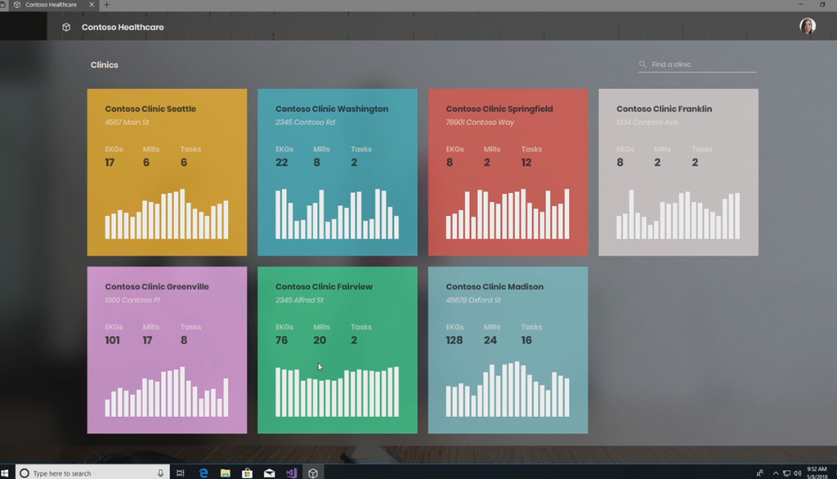This screenshot has width=837, height=479.
Task: Switch to Contoso Healthcare taskbar app icon
Action: [x=313, y=473]
